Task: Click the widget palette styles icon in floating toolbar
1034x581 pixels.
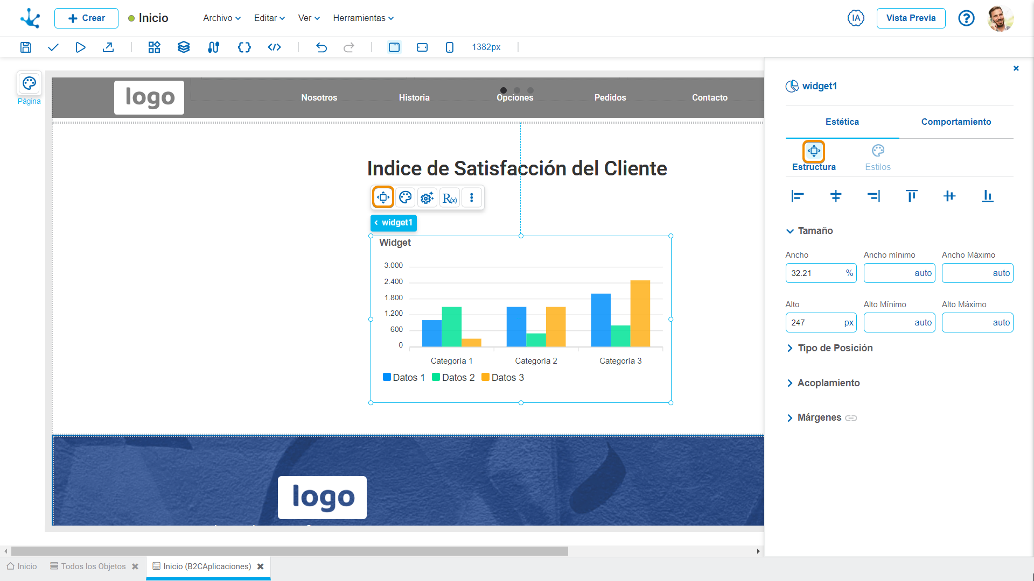Action: 406,197
